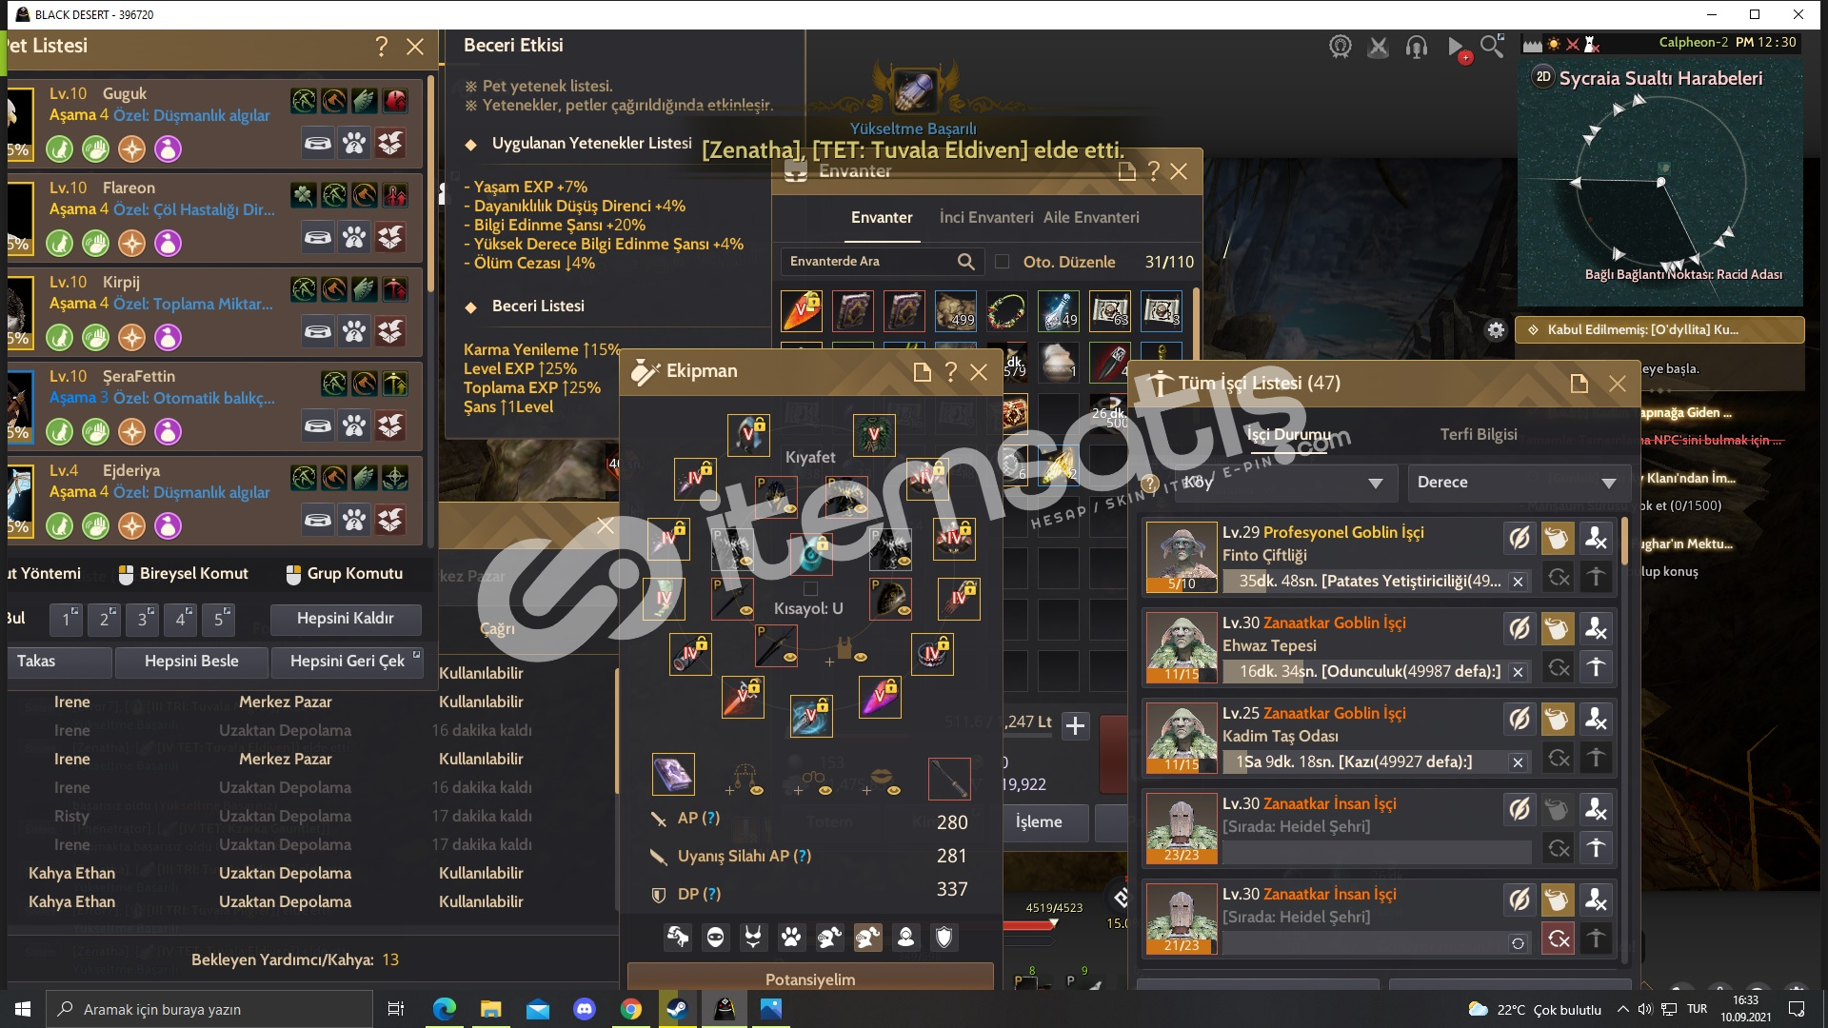
Task: Select Bireysel Komut option
Action: point(183,574)
